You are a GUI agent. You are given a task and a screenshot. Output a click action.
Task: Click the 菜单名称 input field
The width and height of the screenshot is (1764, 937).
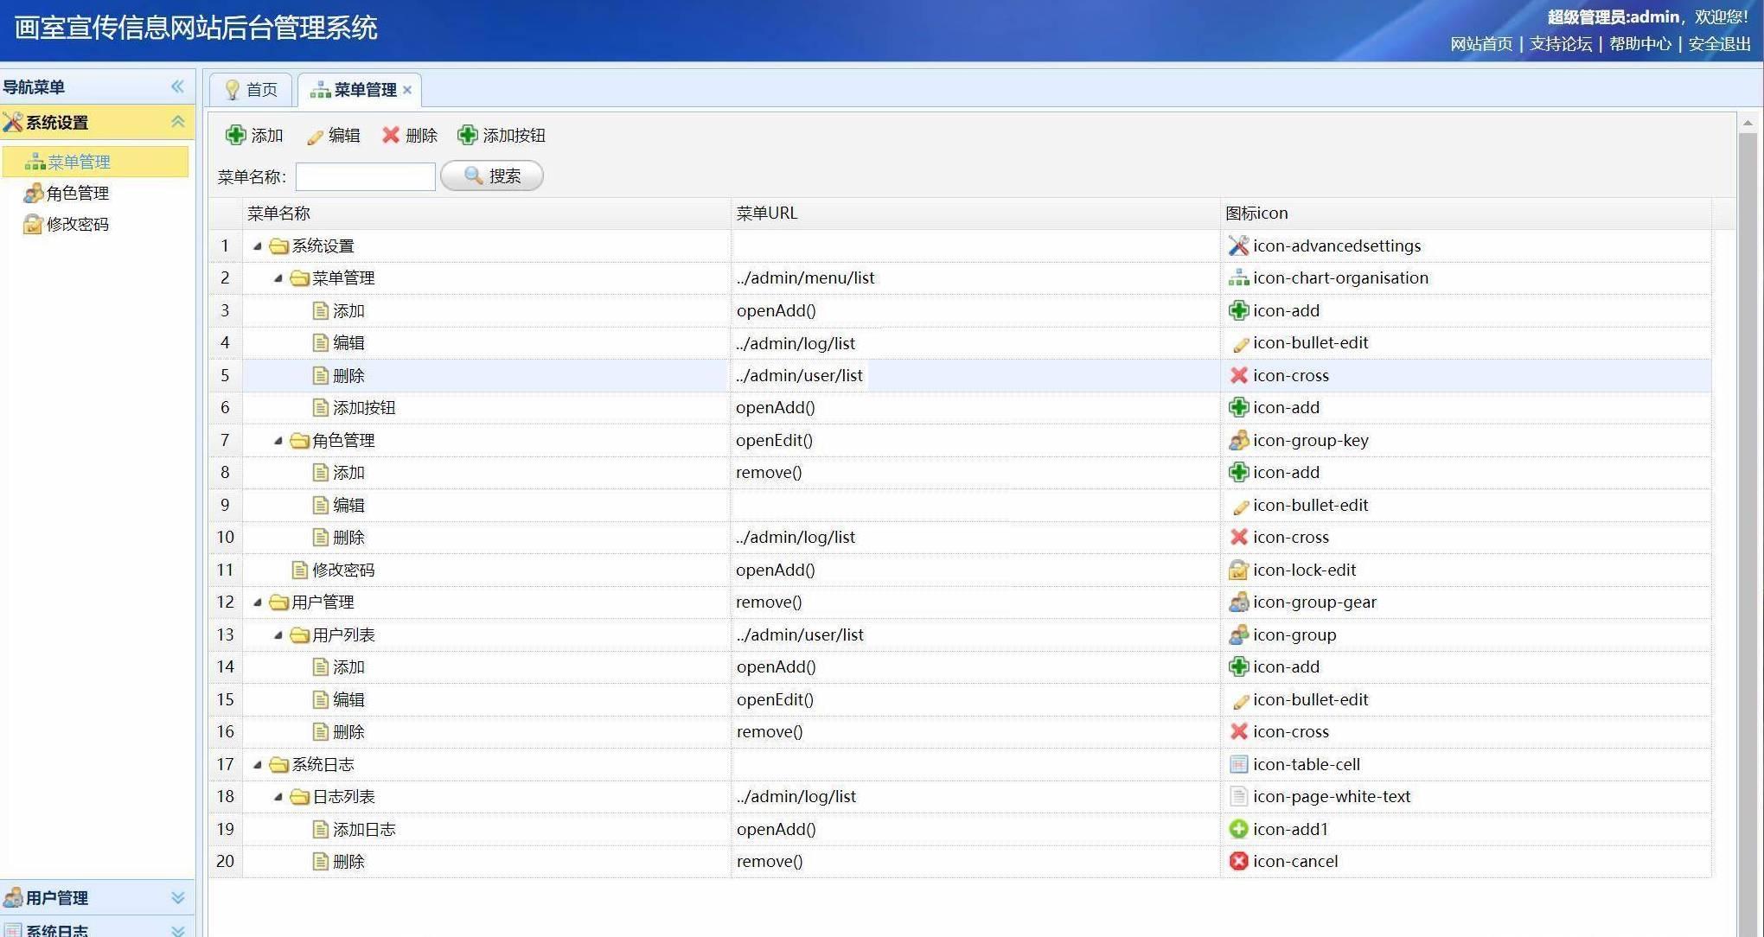[x=365, y=177]
